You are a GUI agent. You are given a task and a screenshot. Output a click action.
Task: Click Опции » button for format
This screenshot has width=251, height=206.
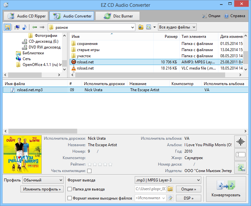pos(189,189)
